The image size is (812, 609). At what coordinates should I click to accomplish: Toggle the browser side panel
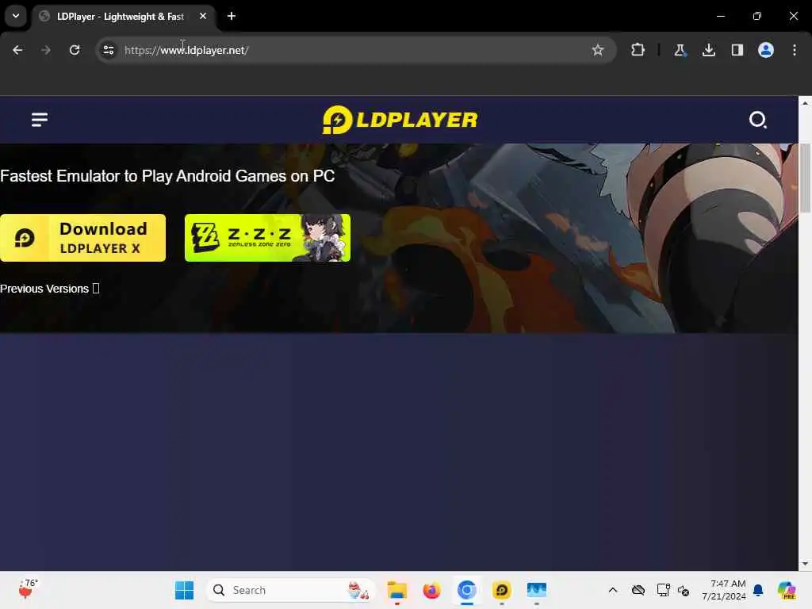pyautogui.click(x=737, y=50)
